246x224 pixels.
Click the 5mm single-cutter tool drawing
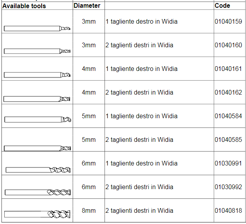pos(38,119)
